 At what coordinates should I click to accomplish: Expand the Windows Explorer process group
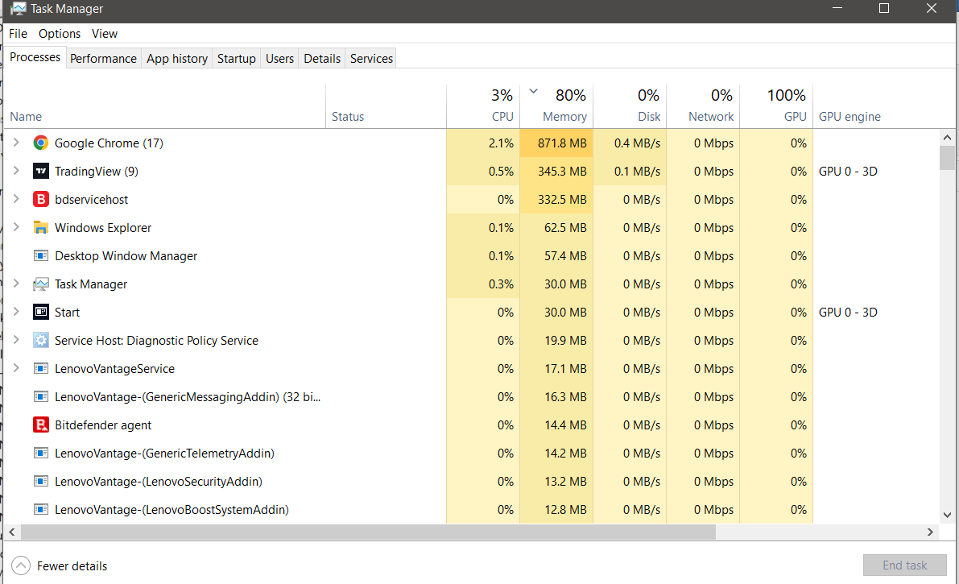[17, 227]
